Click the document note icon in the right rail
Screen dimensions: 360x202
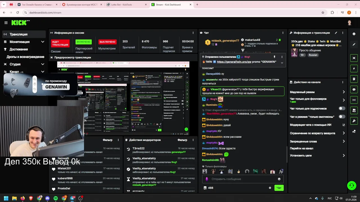click(x=354, y=79)
